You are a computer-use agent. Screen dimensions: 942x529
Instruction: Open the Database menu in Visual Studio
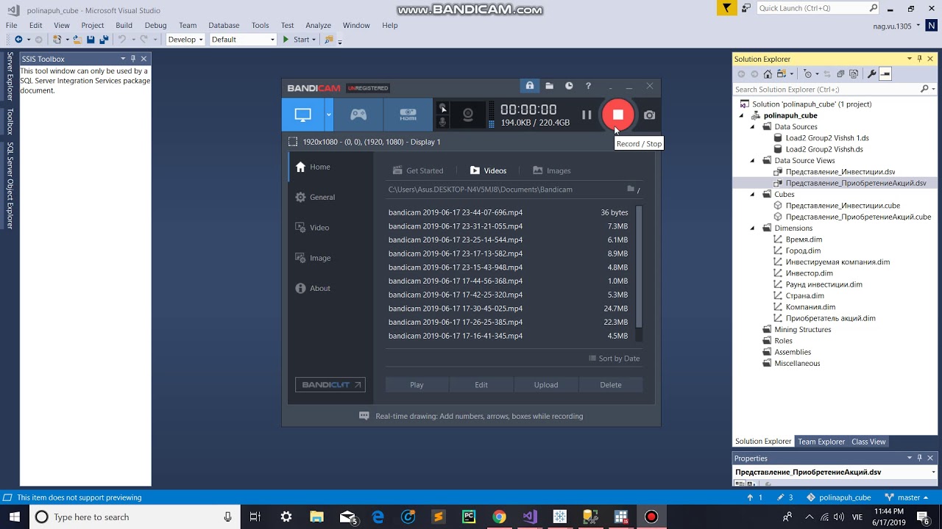click(x=224, y=25)
